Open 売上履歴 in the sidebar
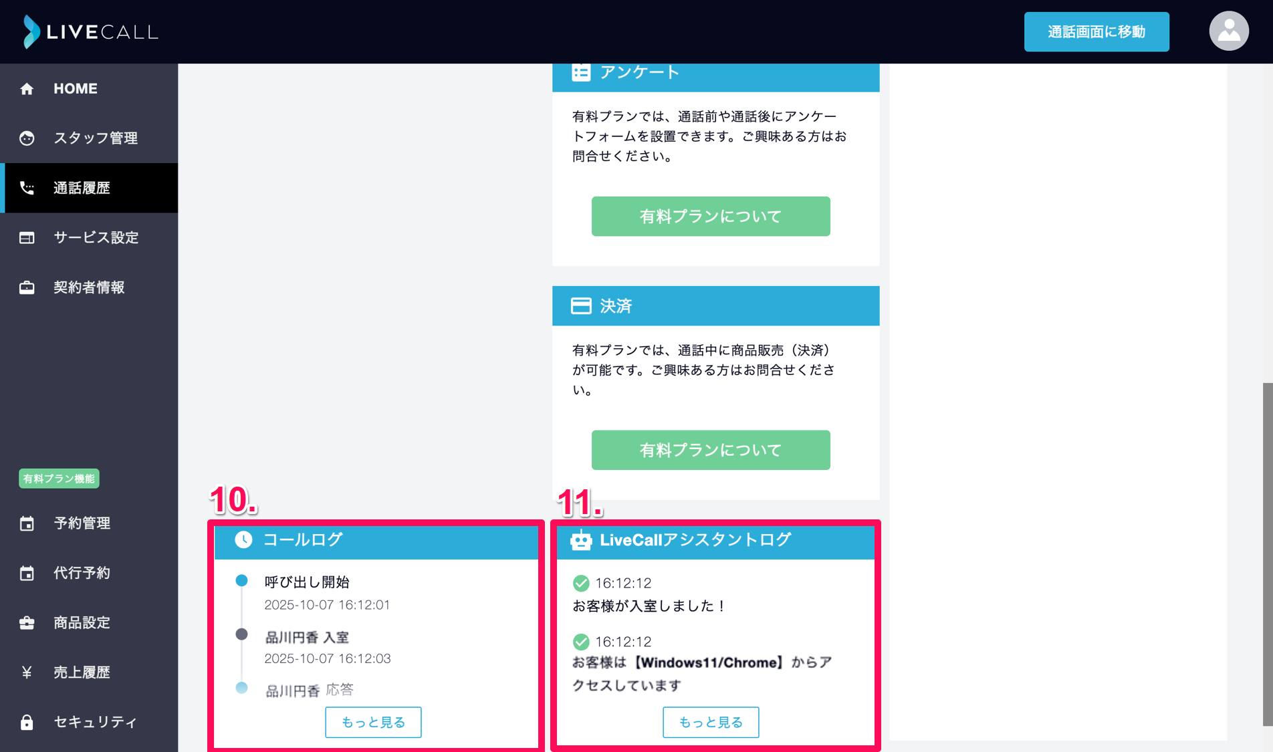 click(89, 672)
